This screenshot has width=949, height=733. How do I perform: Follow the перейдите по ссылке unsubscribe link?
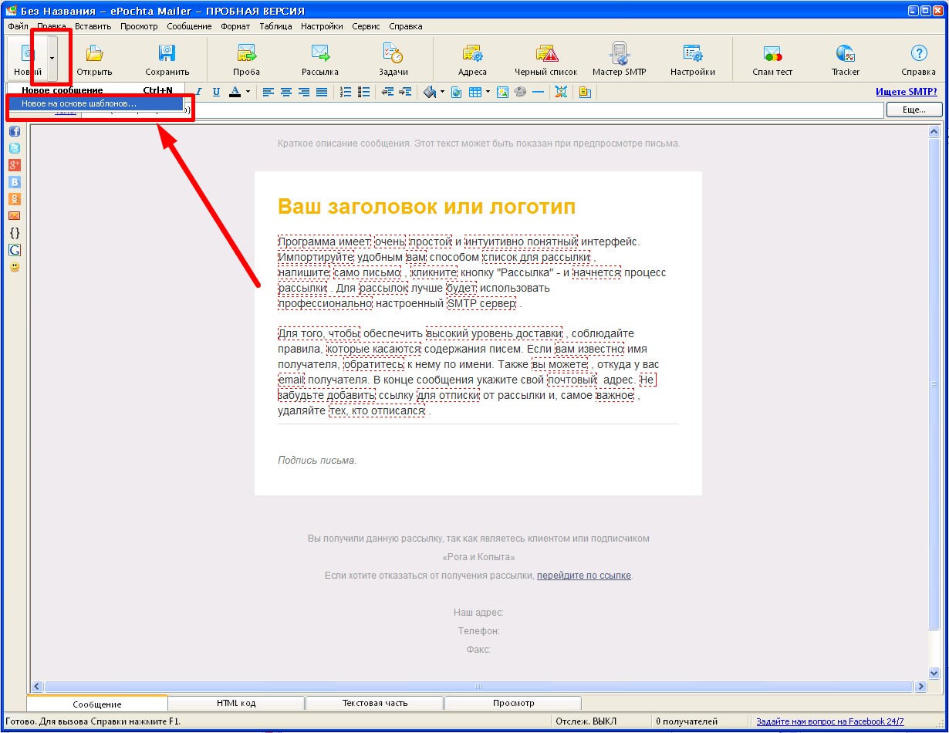click(584, 576)
